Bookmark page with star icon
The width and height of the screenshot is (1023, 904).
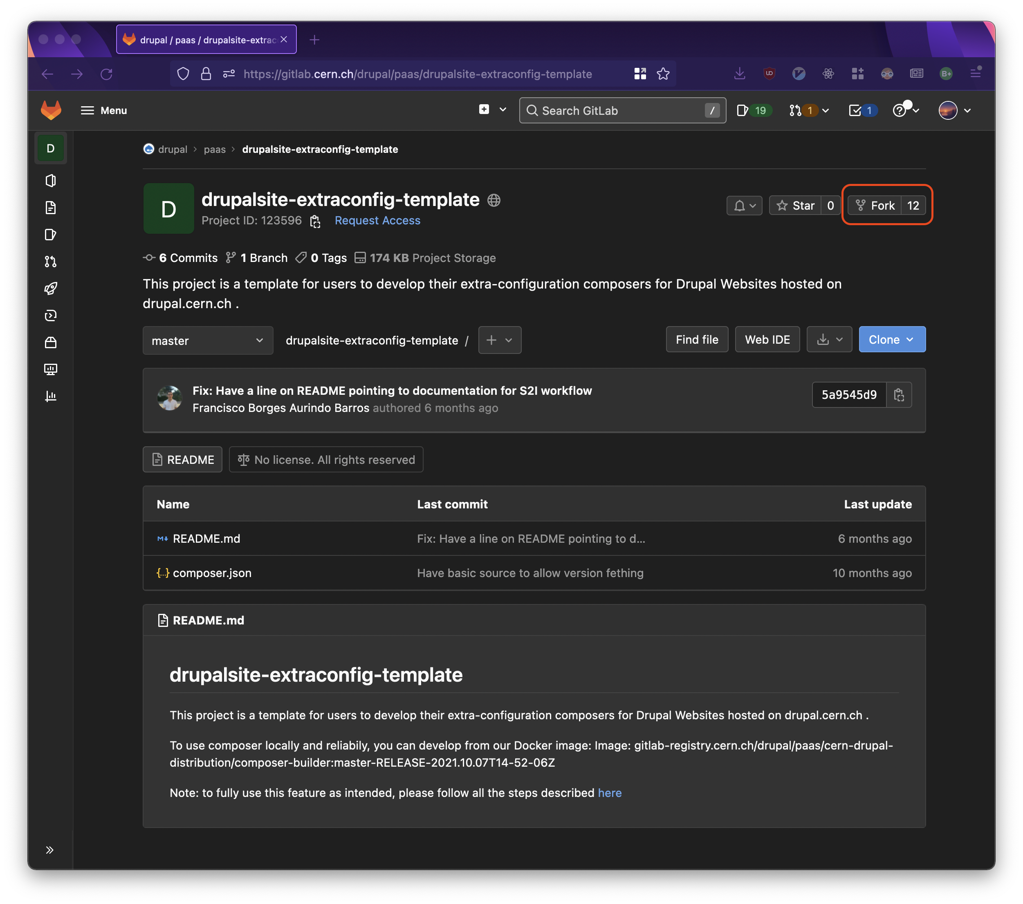pos(663,74)
